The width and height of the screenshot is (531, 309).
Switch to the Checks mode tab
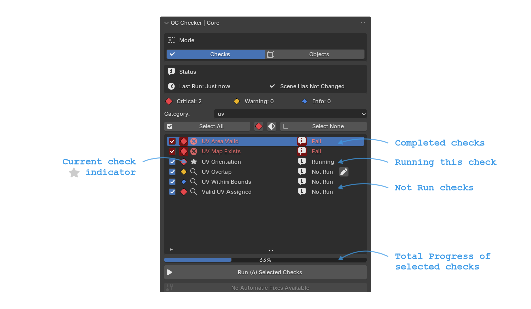coord(215,54)
